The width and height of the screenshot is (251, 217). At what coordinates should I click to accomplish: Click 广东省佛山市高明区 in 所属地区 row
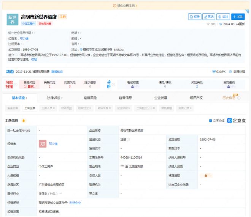click(51, 185)
